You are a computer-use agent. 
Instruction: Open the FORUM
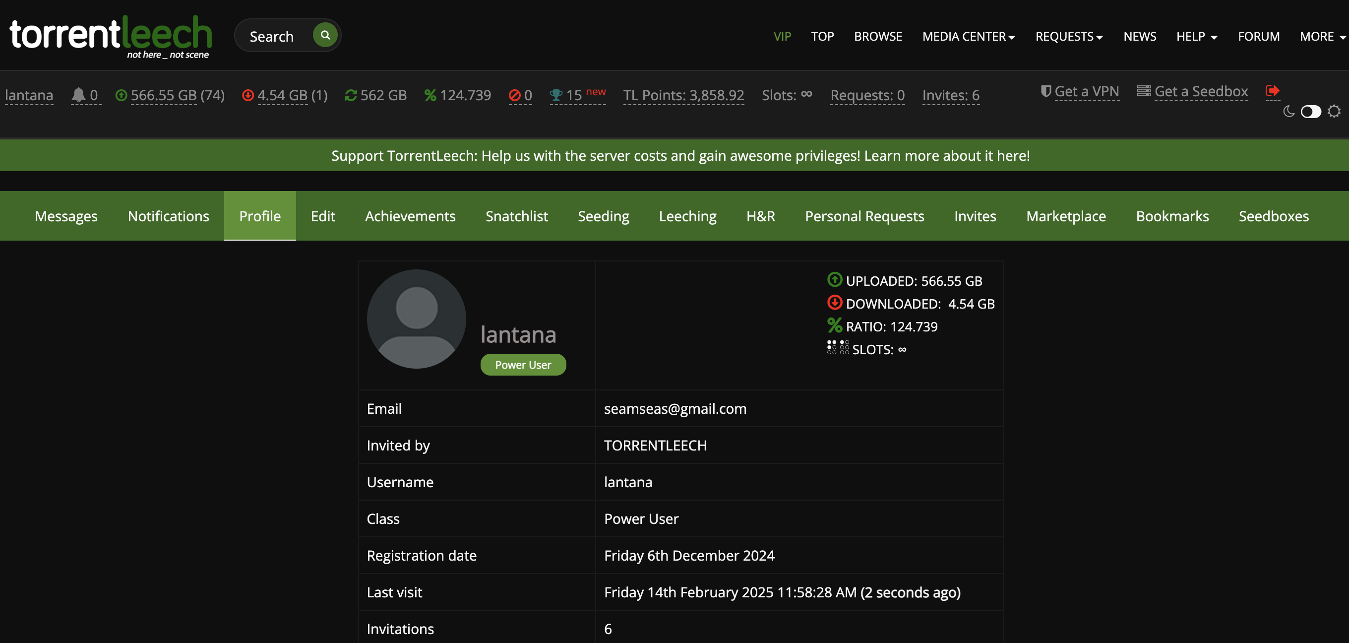click(x=1258, y=36)
